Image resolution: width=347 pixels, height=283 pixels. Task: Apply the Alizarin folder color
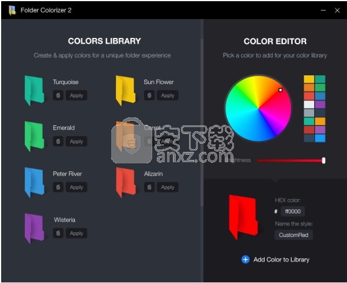coord(168,188)
